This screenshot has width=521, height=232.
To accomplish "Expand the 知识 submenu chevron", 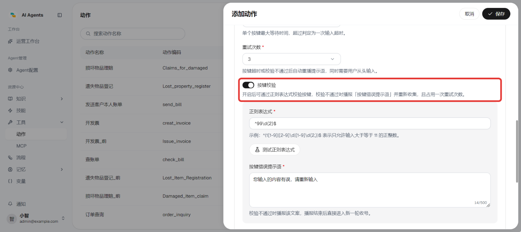I will click(62, 99).
